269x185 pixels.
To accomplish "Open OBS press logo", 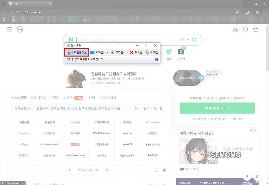I will pos(101,155).
